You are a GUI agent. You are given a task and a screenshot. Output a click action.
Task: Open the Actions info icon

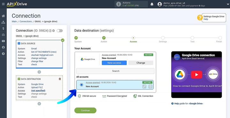point(119,4)
